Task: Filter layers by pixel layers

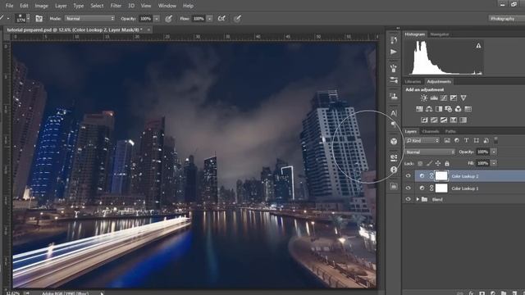Action: click(x=447, y=140)
